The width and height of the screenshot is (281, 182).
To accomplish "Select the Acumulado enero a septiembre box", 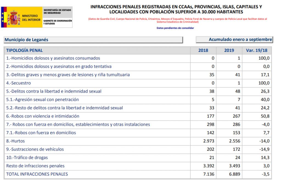I will [x=234, y=40].
